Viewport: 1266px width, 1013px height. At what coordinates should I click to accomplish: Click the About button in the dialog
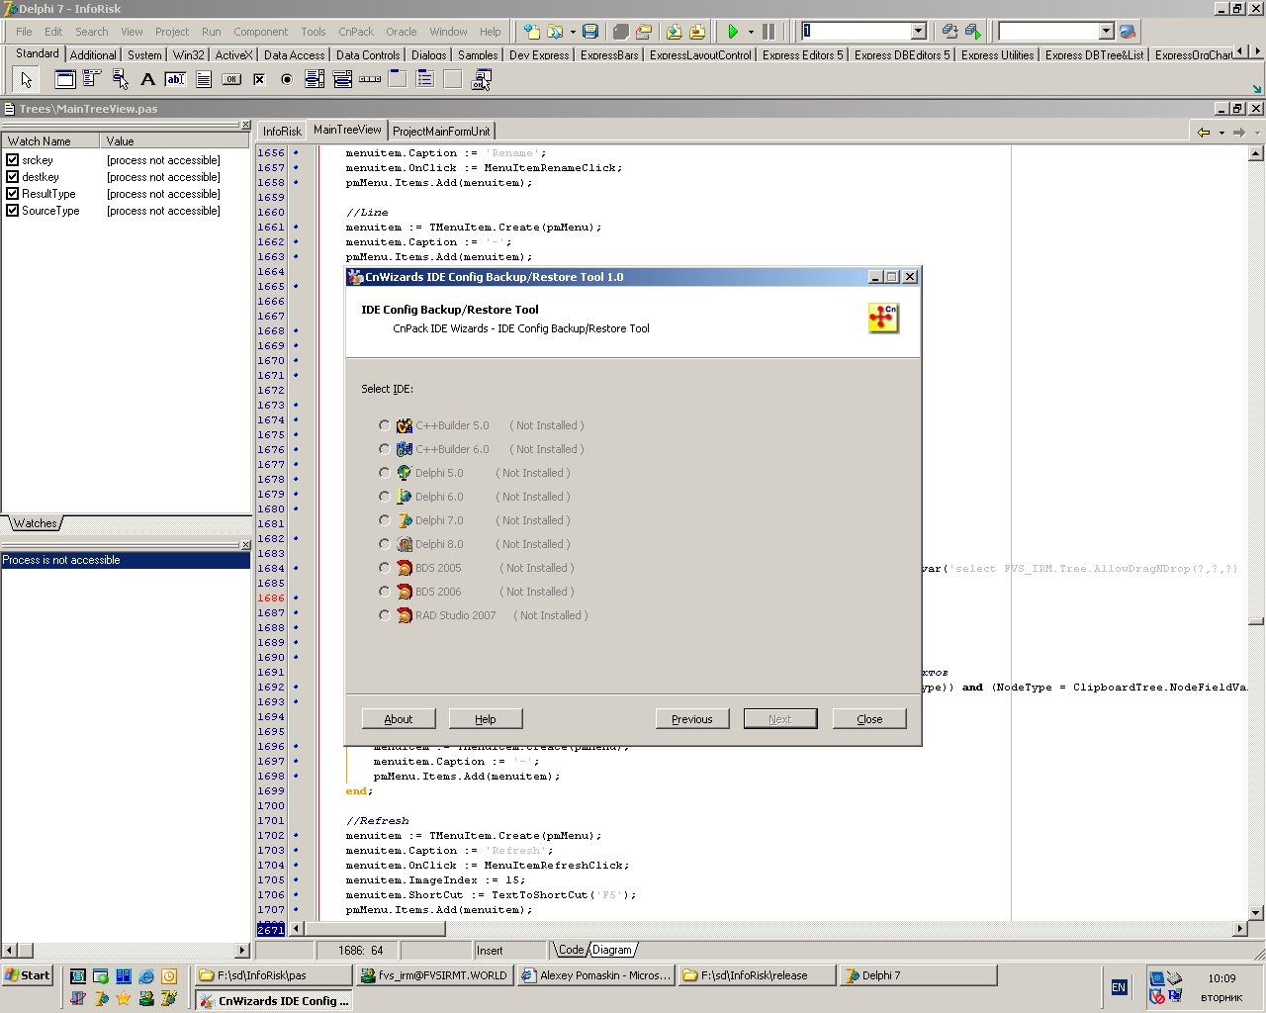[399, 719]
